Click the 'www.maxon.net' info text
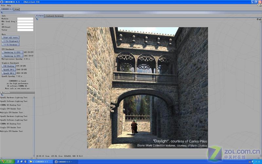Image resolution: width=262 pixels, height=164 pixels. [x=23, y=88]
